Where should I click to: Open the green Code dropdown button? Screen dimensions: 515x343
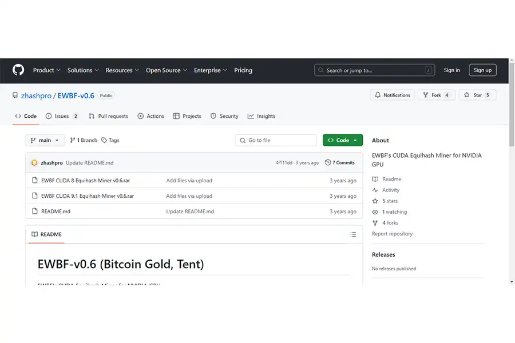pos(343,140)
